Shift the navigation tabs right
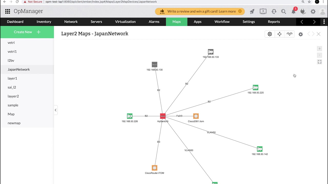This screenshot has height=184, width=328. click(x=314, y=22)
